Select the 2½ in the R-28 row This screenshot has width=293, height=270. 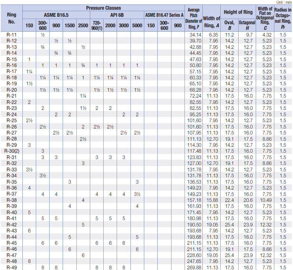click(83, 139)
